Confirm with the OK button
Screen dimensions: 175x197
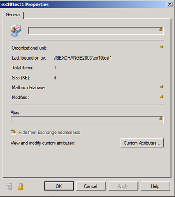pos(59,186)
